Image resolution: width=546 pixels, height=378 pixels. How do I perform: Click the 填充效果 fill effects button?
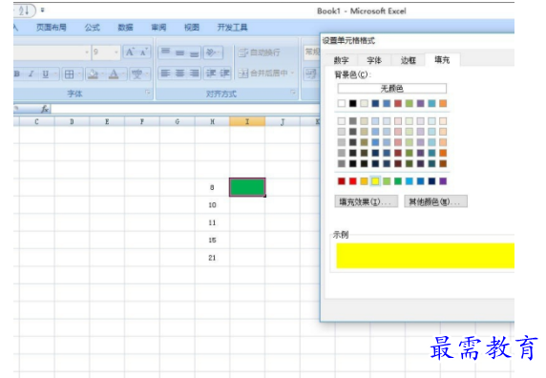click(x=366, y=201)
